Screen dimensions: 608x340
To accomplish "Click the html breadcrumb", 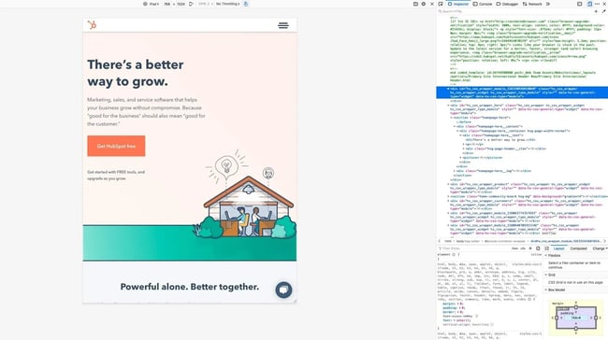I will click(x=447, y=241).
